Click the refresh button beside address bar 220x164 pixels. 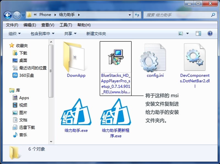click(137, 15)
